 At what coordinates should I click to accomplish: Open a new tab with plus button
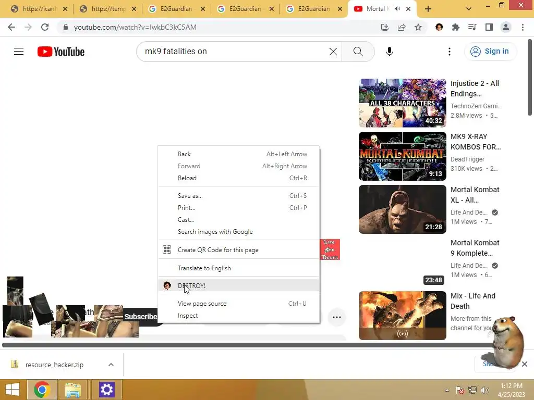pyautogui.click(x=428, y=9)
